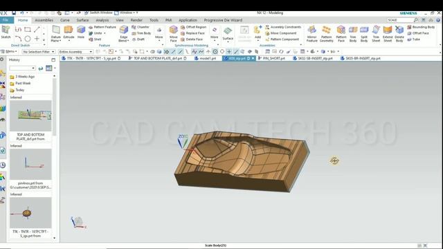This screenshot has height=249, width=443.
Task: Open the Surface gallery
Action: click(x=228, y=33)
